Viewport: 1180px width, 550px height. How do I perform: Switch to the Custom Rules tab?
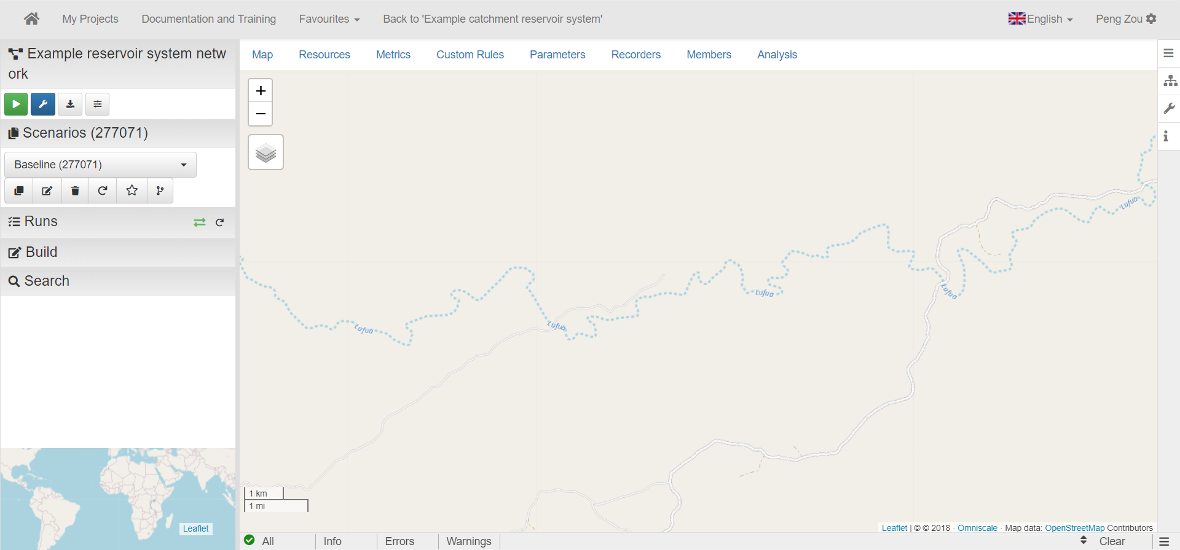click(x=470, y=55)
